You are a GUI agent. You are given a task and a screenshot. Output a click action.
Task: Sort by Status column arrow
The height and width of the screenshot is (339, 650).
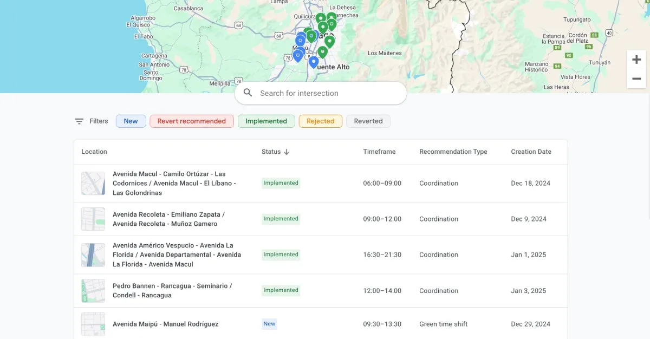click(287, 152)
